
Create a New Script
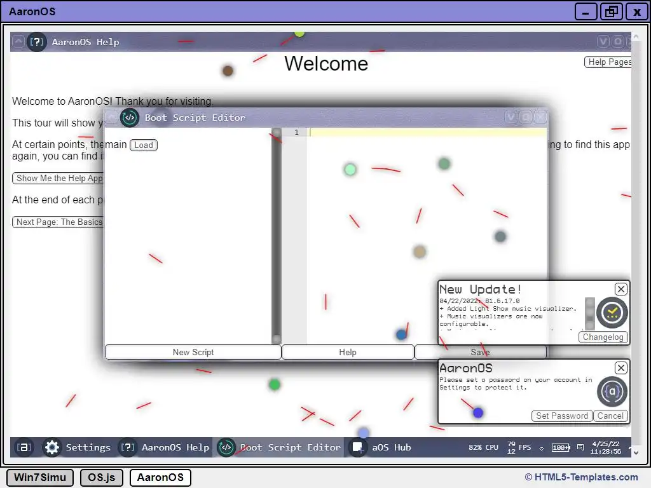tap(193, 352)
